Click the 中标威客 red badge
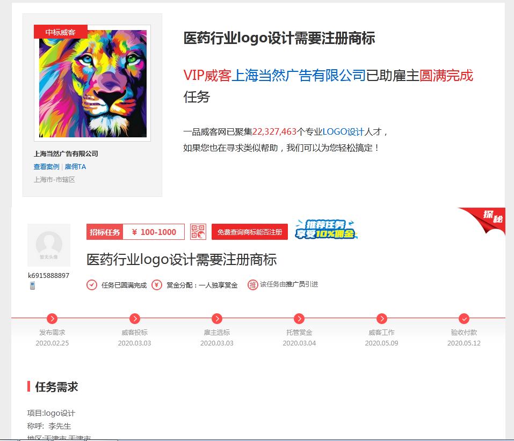Viewport: 514px width, 441px height. (x=61, y=31)
